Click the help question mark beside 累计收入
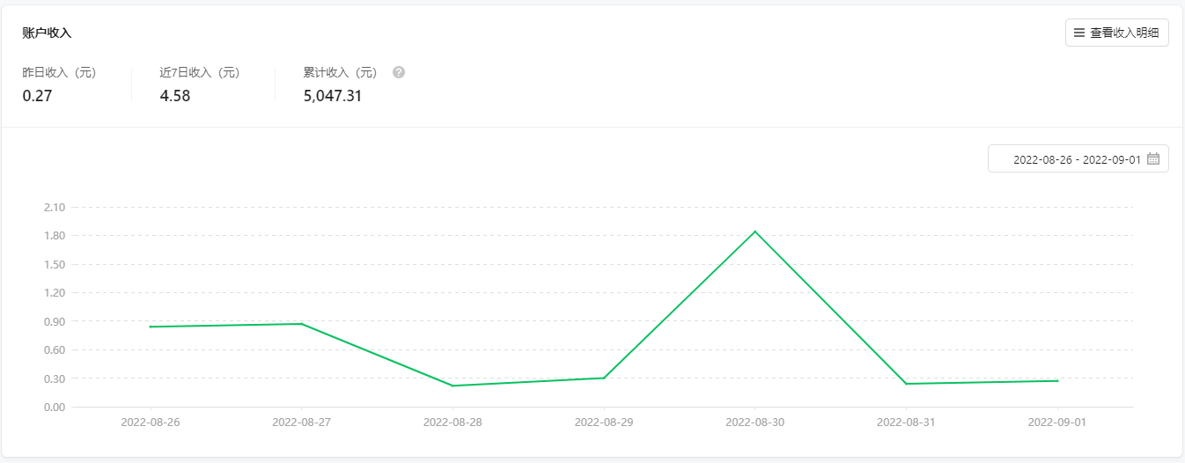The image size is (1185, 463). (x=399, y=72)
